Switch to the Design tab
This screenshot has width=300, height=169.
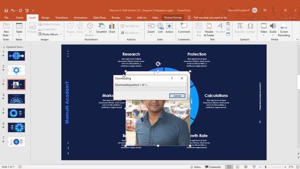[x=45, y=18]
